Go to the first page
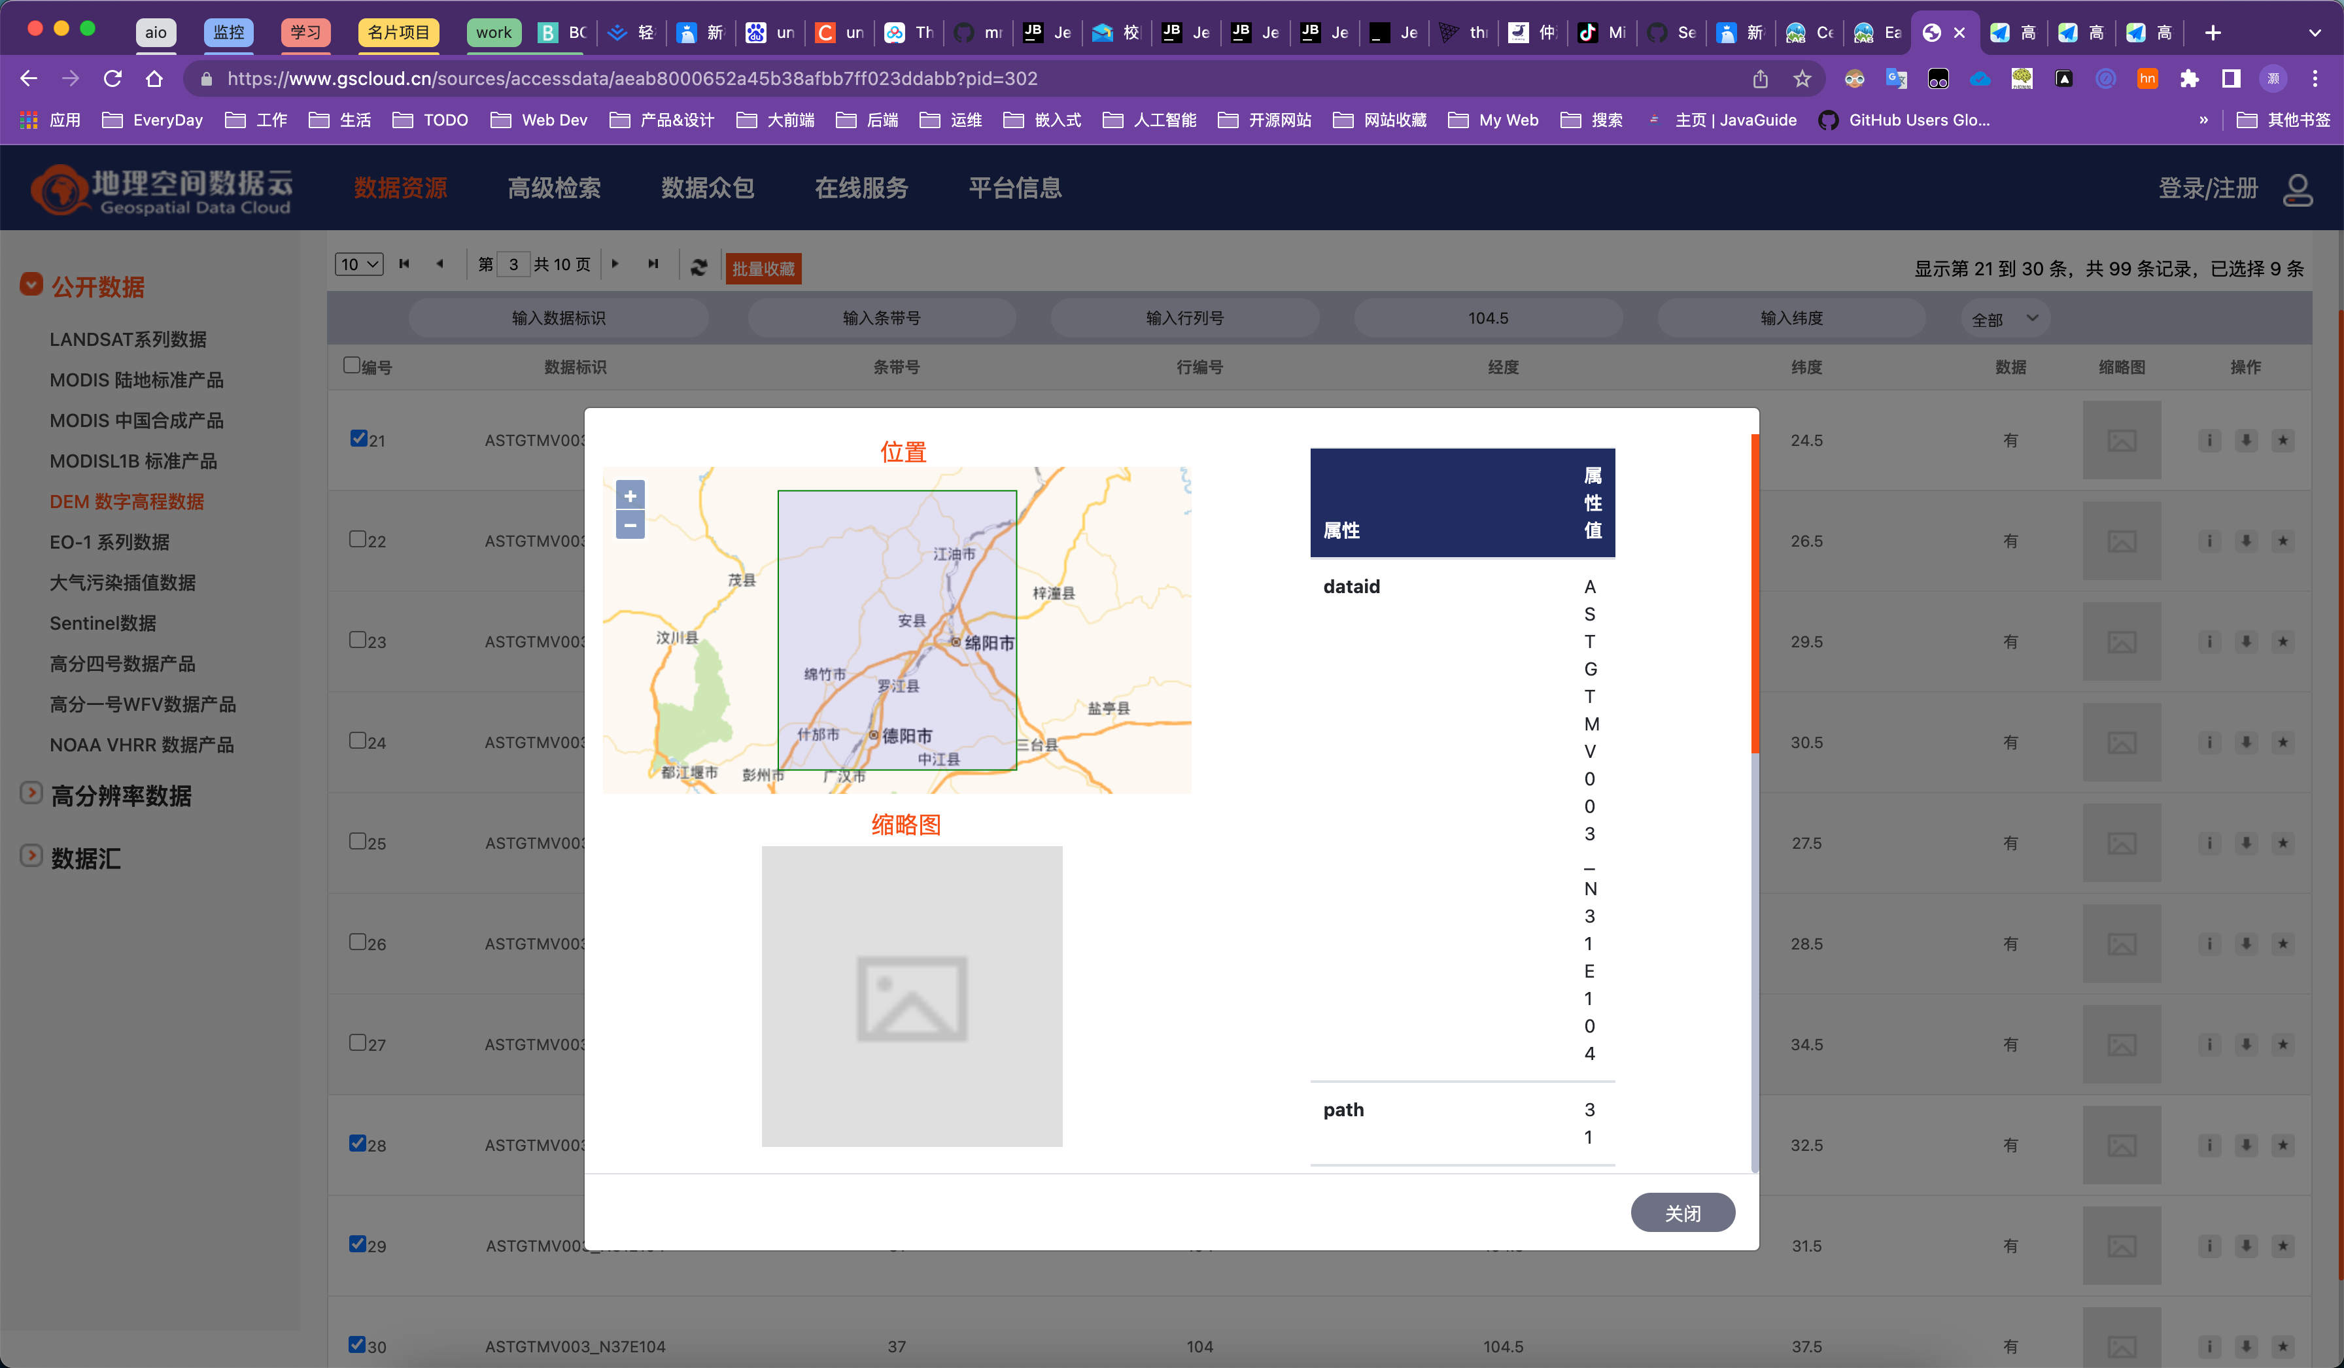The height and width of the screenshot is (1368, 2344). 404,264
